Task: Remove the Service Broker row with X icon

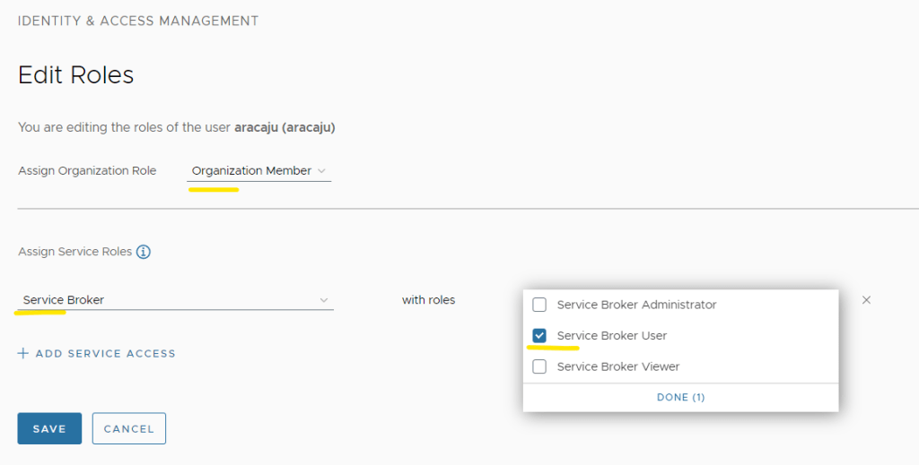Action: [866, 300]
